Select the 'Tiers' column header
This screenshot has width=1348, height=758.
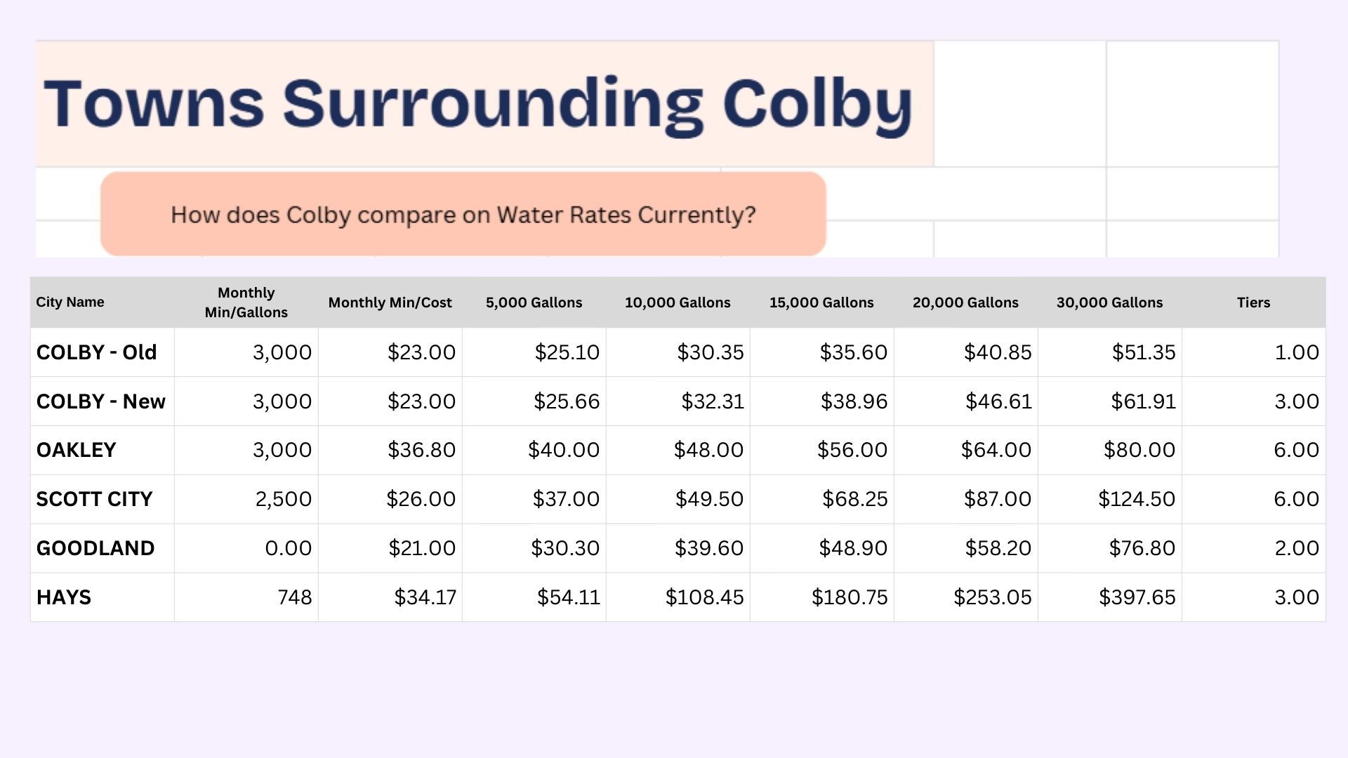[x=1253, y=302]
